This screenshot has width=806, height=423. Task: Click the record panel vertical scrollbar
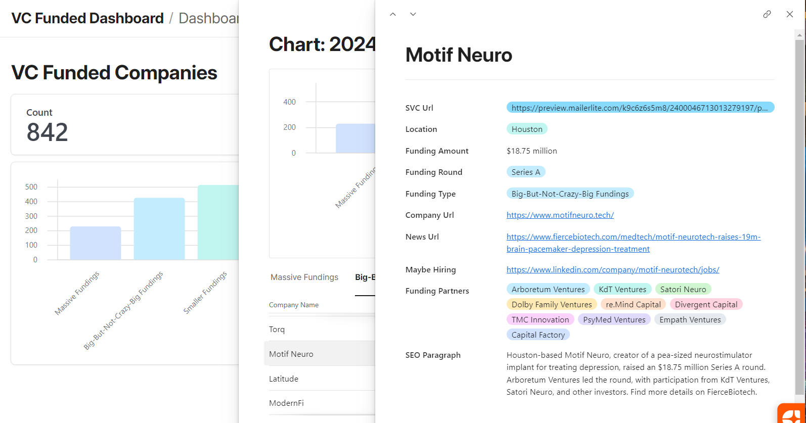click(x=799, y=217)
